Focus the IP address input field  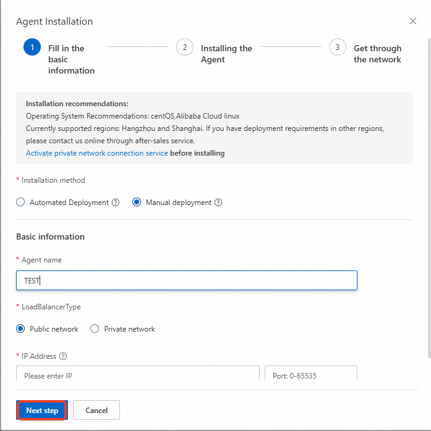pos(138,374)
